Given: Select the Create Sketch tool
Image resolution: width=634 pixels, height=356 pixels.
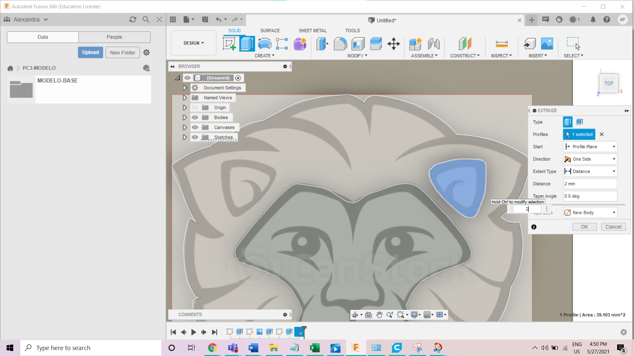Looking at the screenshot, I should [x=229, y=44].
